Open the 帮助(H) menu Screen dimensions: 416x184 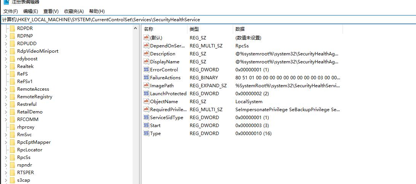click(x=97, y=11)
